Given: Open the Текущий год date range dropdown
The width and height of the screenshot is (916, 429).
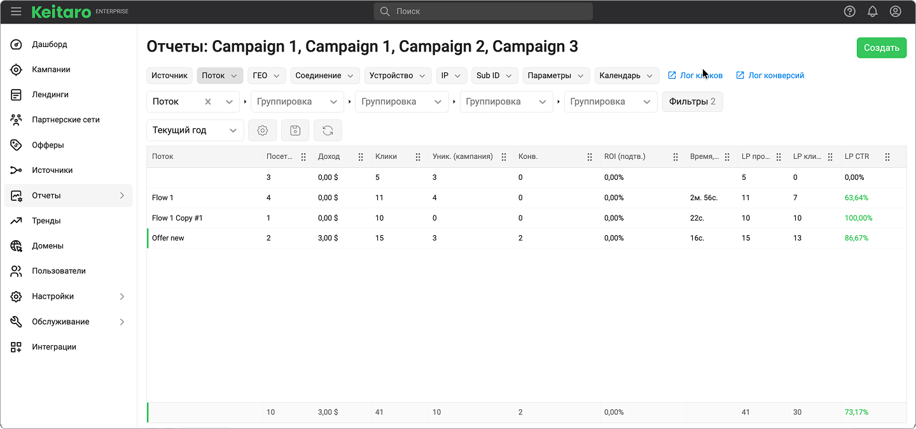Looking at the screenshot, I should tap(195, 130).
